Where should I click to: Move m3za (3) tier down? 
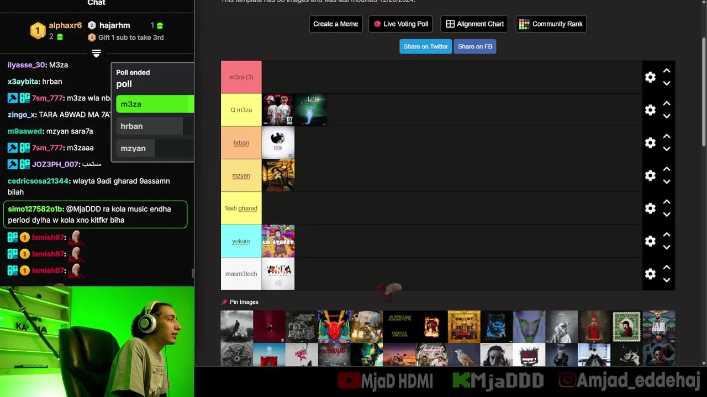667,83
